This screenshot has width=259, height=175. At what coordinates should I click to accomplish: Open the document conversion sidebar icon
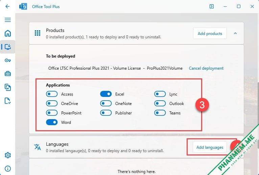coord(8,87)
